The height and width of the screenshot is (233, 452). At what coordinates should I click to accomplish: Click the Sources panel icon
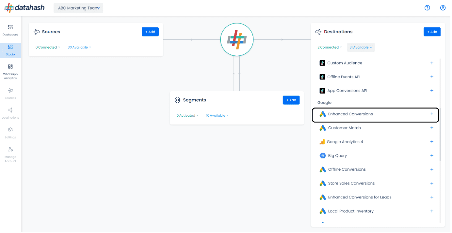coord(37,32)
